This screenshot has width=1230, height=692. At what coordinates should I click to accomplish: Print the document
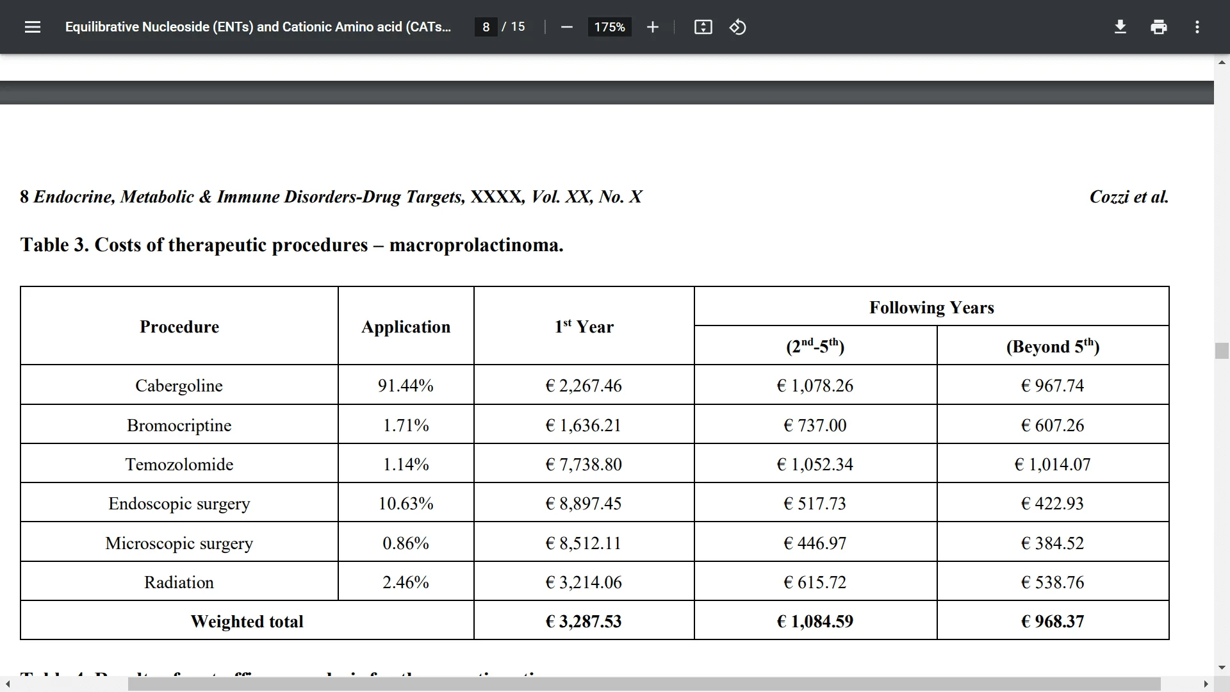point(1158,27)
